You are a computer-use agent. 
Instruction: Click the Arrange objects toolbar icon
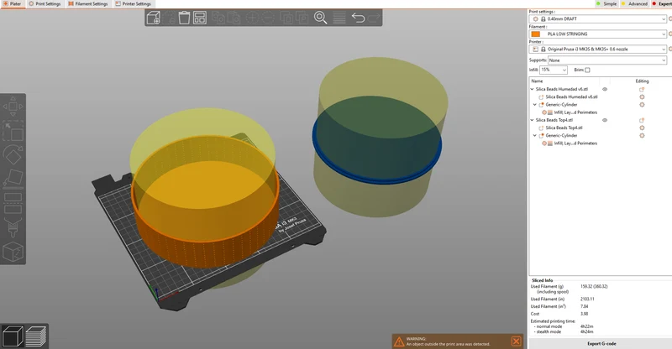point(200,18)
